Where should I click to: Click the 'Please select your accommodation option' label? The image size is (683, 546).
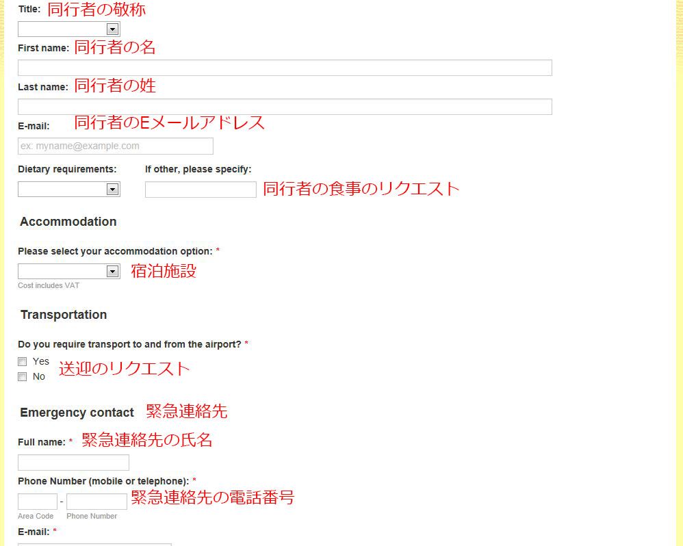coord(115,251)
